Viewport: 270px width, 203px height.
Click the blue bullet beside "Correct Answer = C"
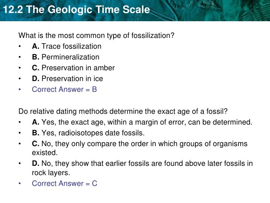(20, 183)
